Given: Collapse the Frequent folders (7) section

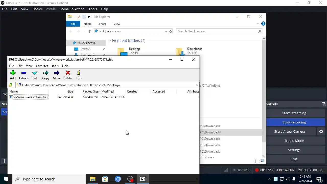Looking at the screenshot, I should (x=110, y=41).
